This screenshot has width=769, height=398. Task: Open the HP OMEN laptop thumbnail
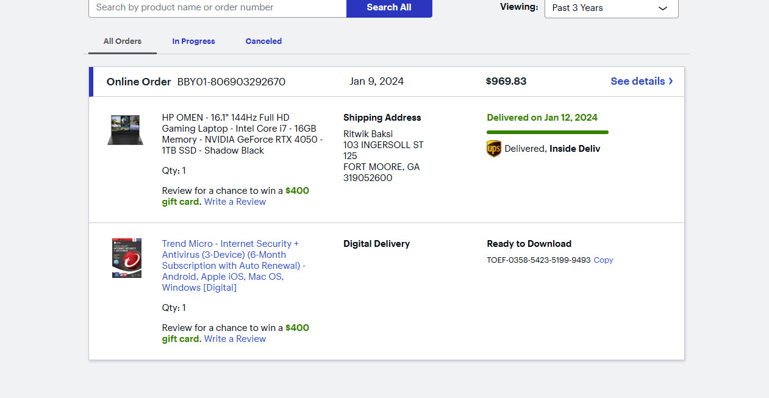pos(125,130)
